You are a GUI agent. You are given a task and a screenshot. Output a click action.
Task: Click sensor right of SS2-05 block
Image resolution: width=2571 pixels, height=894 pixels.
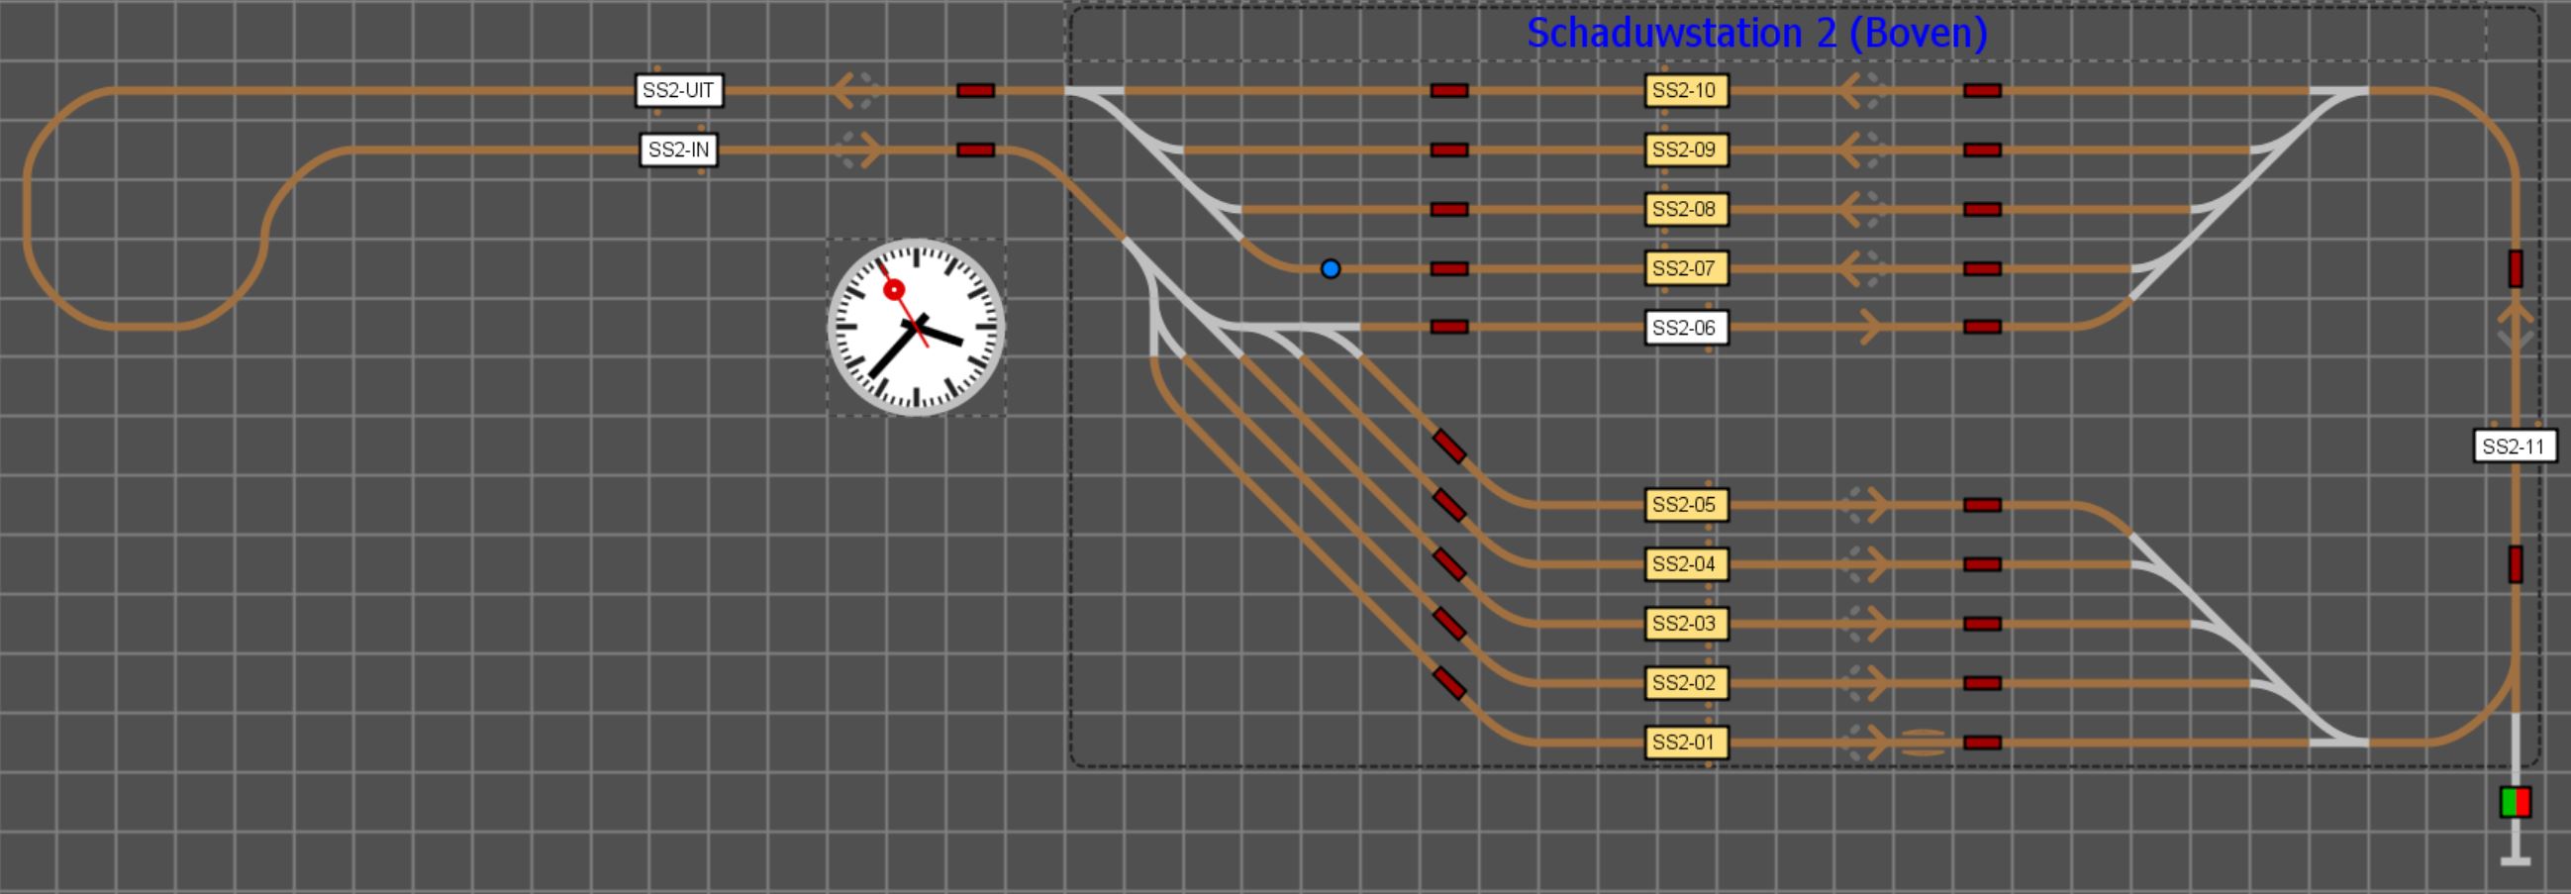[1982, 505]
